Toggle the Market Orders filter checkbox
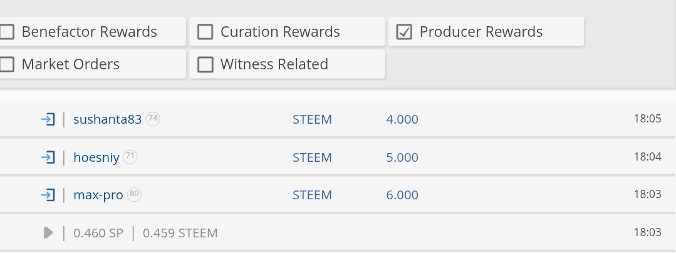 7,64
